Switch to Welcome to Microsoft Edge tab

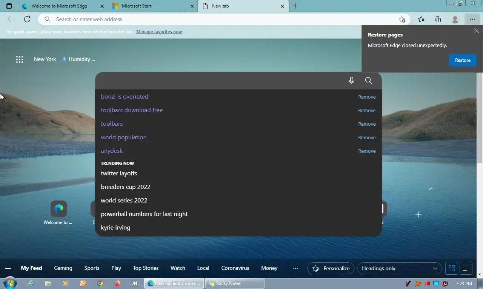(63, 6)
